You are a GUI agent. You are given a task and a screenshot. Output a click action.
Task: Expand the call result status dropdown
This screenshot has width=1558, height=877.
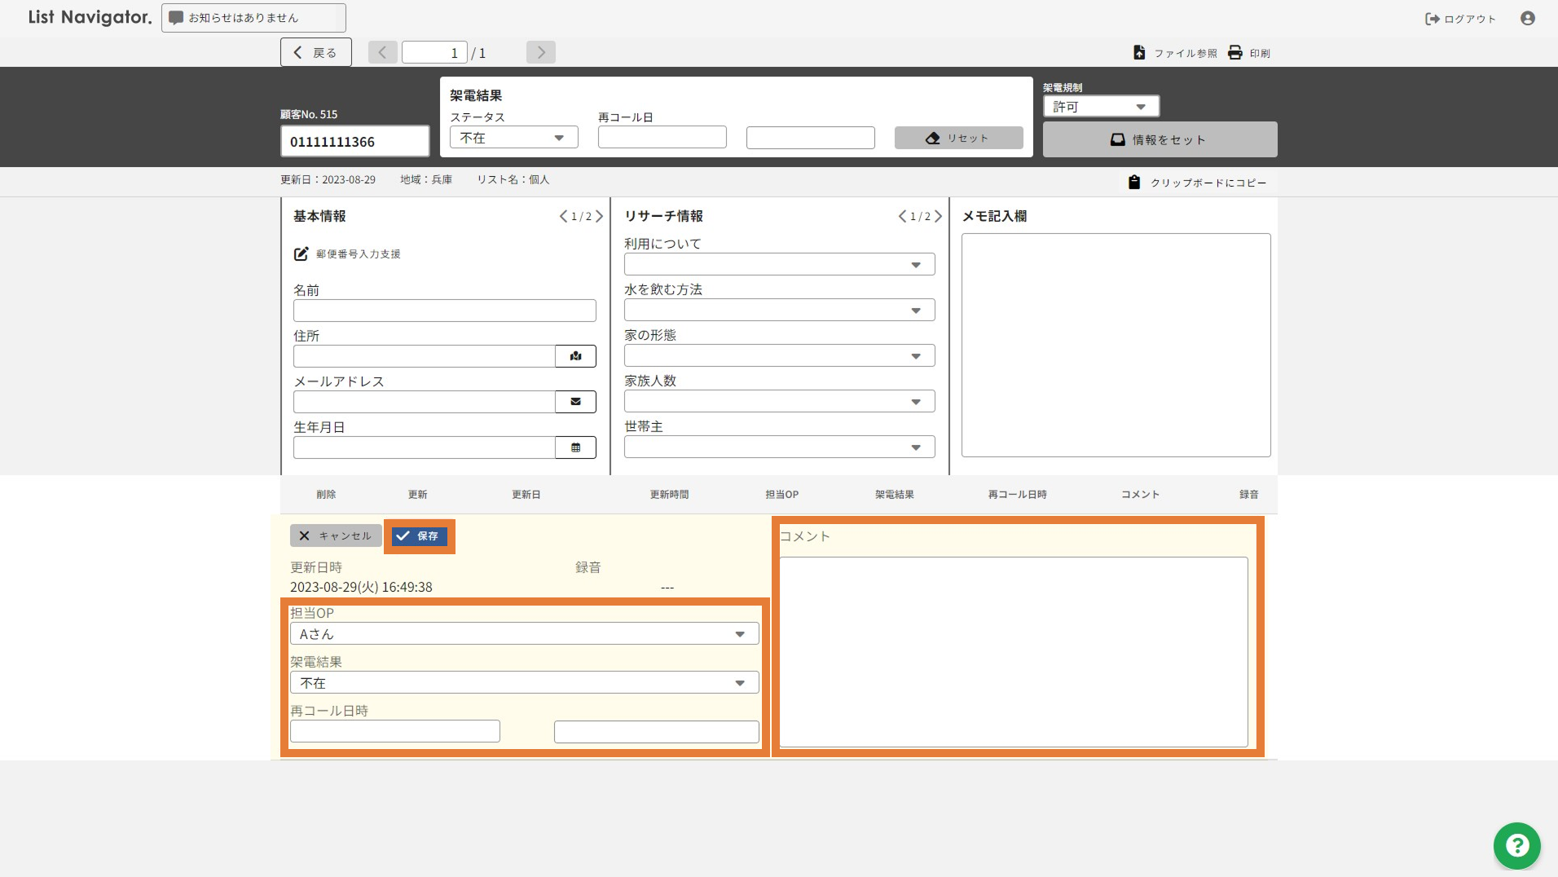tap(513, 138)
